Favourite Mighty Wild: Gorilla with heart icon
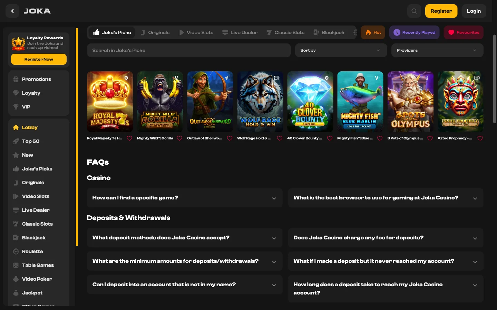Viewport: 497px width, 310px height. tap(179, 138)
